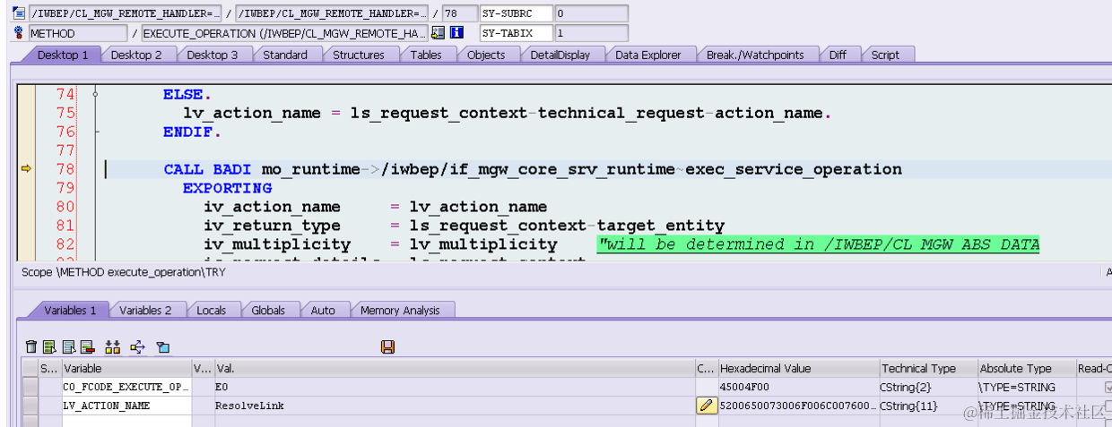Screen dimensions: 1112x427
Task: Switch to the Desktop 3 tab
Action: click(213, 55)
